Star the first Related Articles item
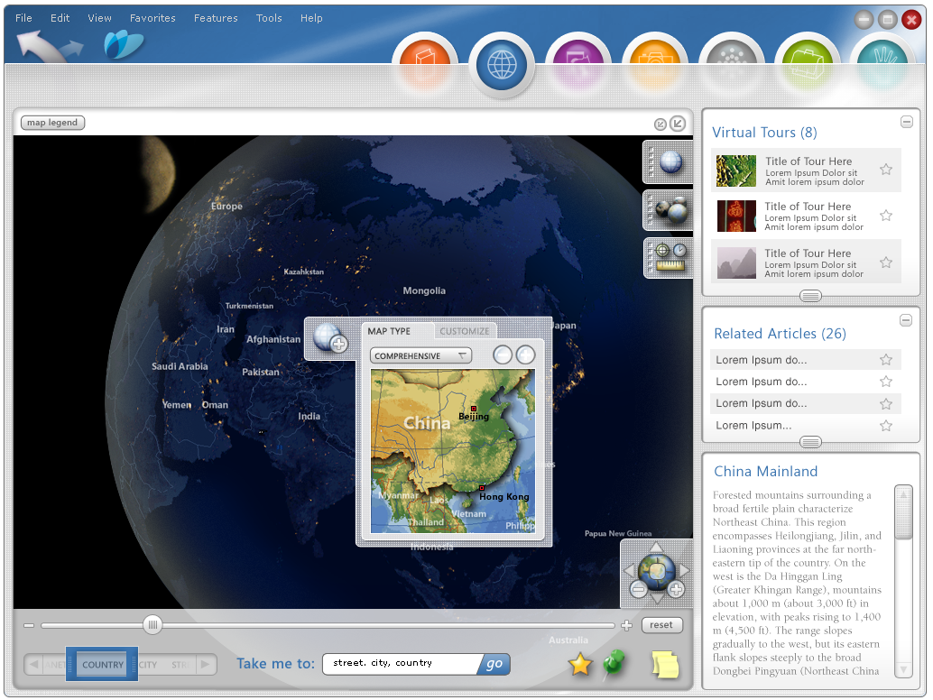The width and height of the screenshot is (933, 700). (x=886, y=360)
